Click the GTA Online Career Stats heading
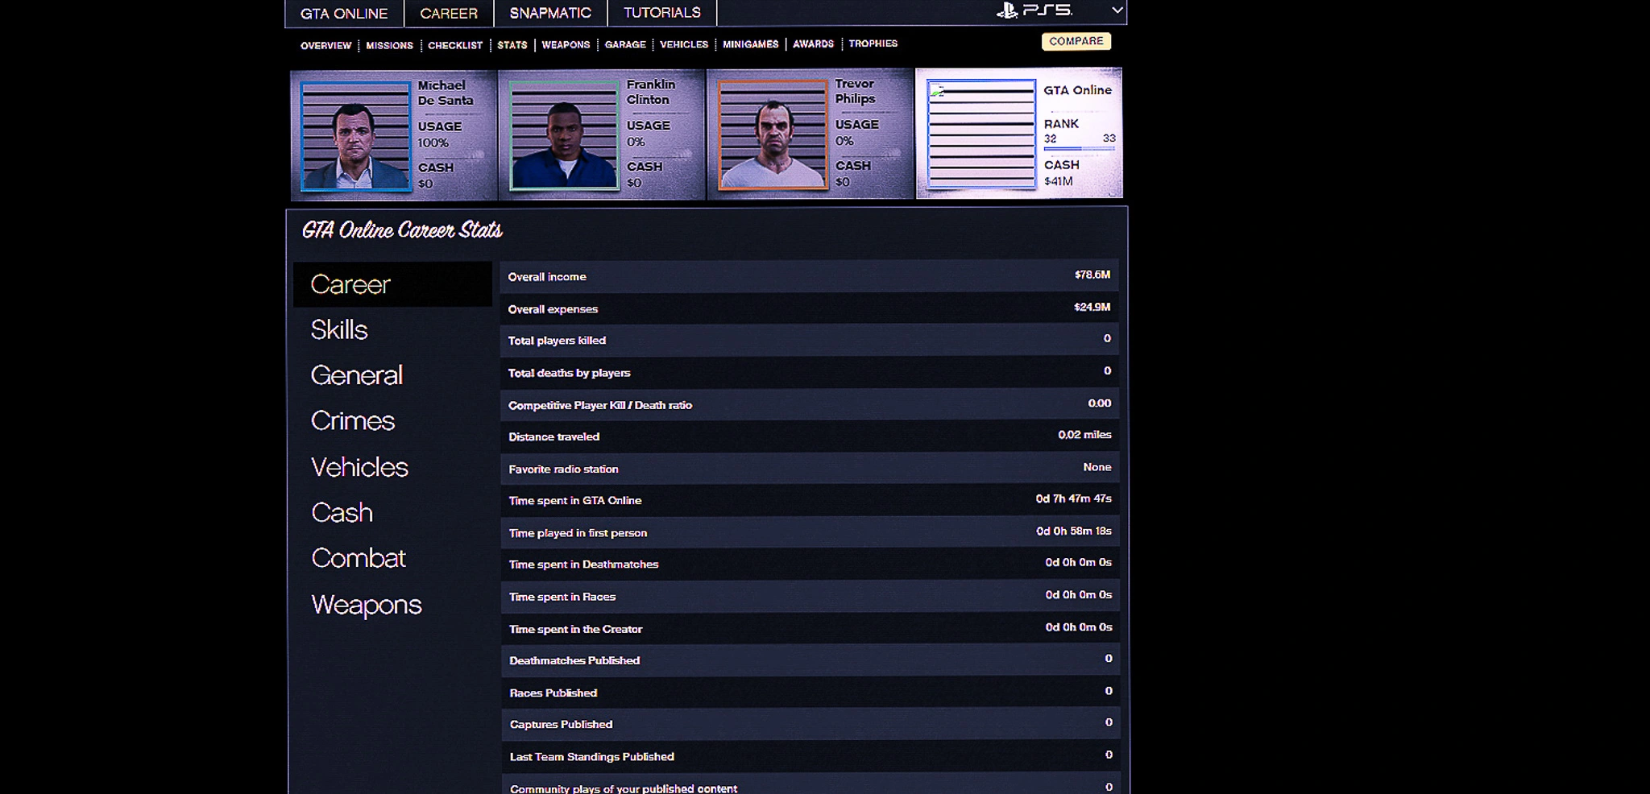 [x=402, y=230]
